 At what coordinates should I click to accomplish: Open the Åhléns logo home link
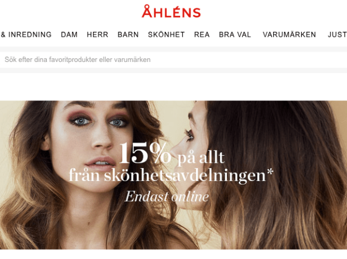[x=171, y=12]
